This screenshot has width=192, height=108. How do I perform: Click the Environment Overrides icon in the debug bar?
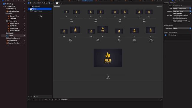(53, 100)
